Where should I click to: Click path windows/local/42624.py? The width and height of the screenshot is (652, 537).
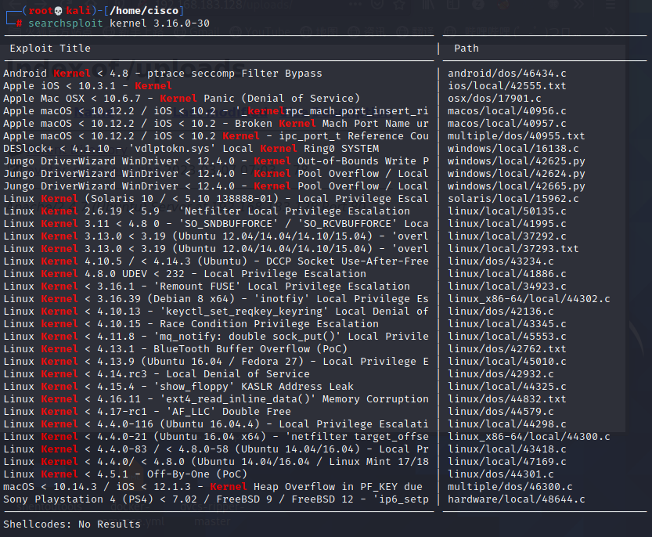(516, 174)
